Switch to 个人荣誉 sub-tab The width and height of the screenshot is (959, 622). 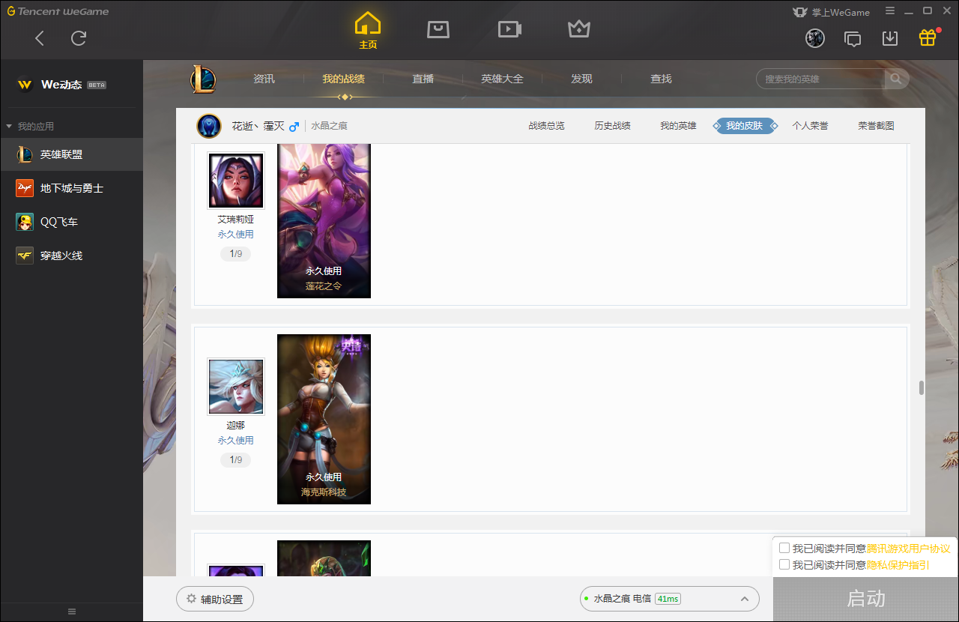point(810,126)
